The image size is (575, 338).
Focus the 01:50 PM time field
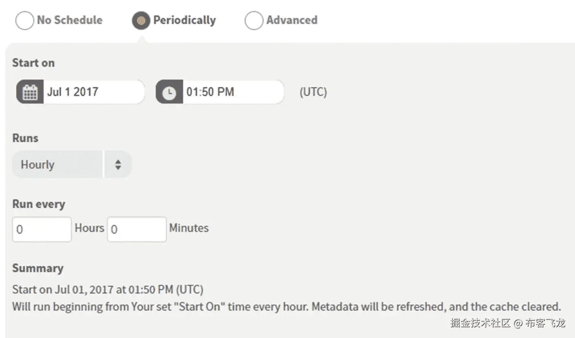tap(232, 92)
